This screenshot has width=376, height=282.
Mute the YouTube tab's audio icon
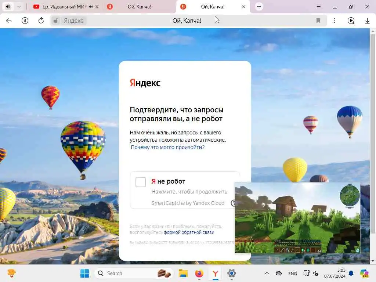pos(91,7)
